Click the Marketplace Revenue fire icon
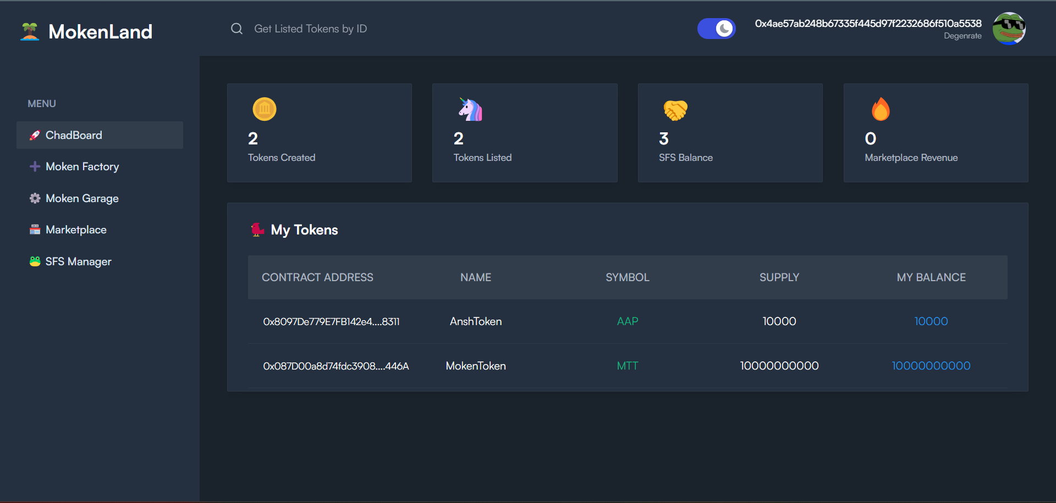This screenshot has width=1056, height=503. tap(881, 109)
